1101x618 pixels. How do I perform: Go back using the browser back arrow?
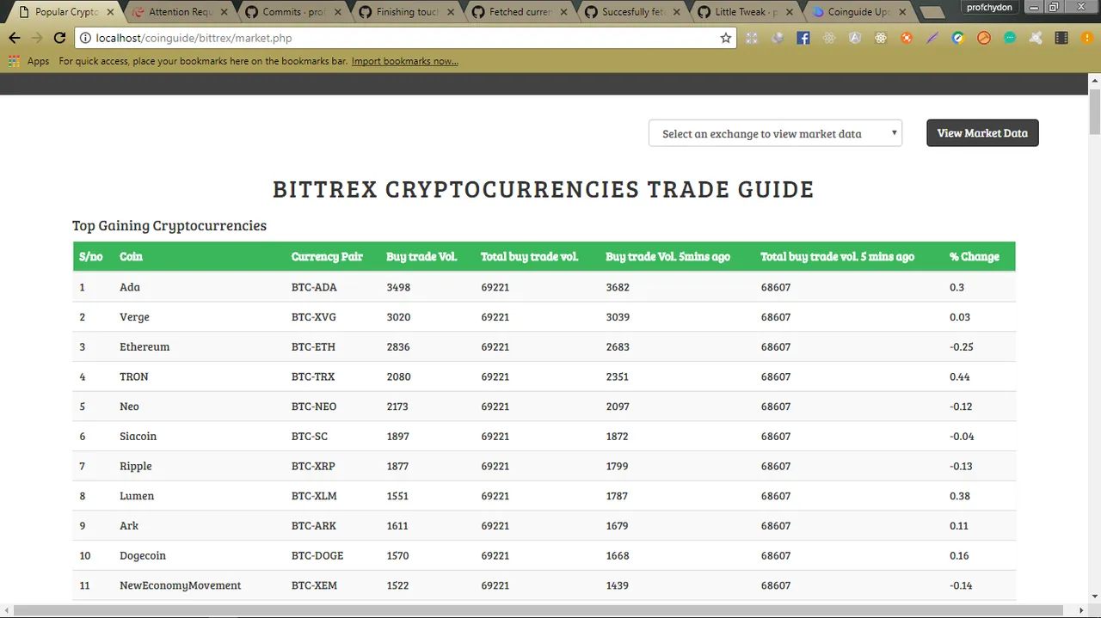tap(15, 38)
